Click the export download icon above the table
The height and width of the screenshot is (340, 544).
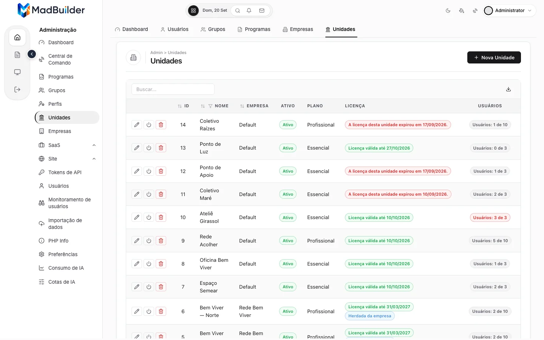point(508,89)
